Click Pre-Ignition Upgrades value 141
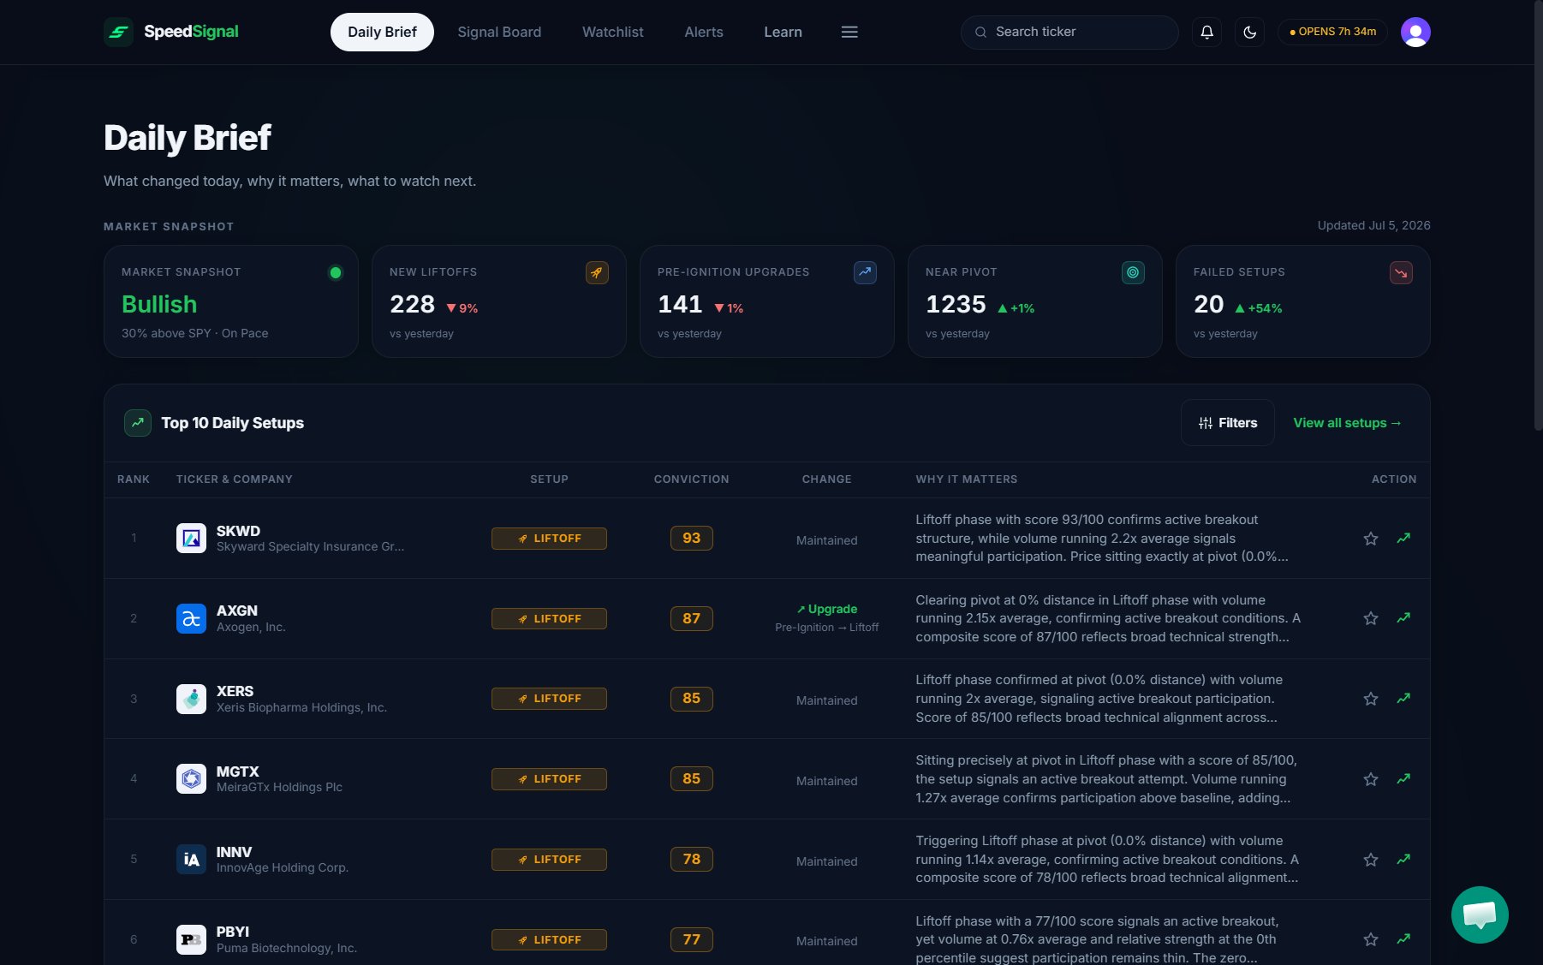This screenshot has width=1543, height=965. [x=680, y=305]
